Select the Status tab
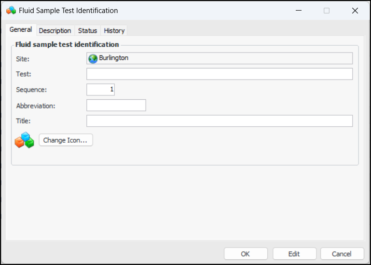Viewport: 371px width, 265px height. 87,30
